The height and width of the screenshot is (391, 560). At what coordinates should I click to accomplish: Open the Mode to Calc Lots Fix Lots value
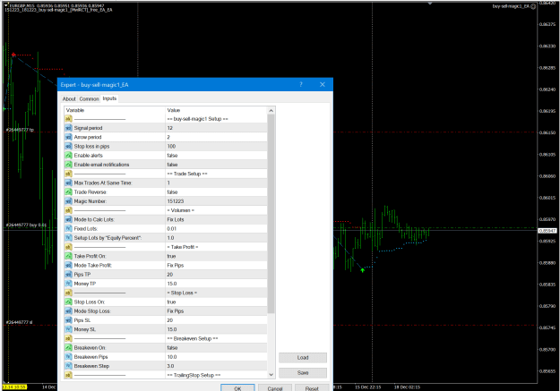tap(176, 219)
